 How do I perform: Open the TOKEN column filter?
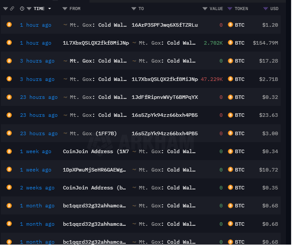[x=230, y=9]
